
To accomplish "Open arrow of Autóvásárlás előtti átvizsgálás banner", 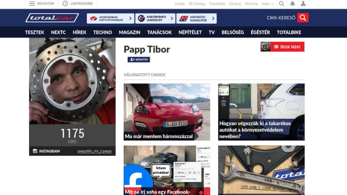I will coord(130,19).
